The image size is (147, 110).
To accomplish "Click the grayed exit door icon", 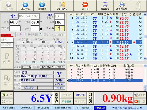I will tap(138, 4).
